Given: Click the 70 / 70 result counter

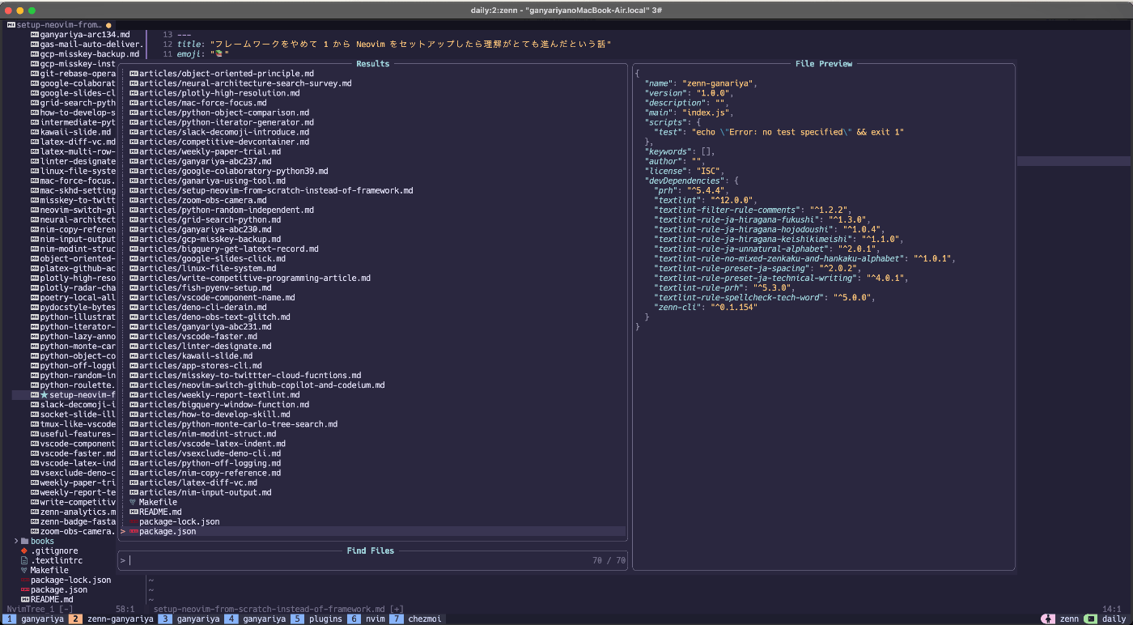Looking at the screenshot, I should click(x=609, y=560).
